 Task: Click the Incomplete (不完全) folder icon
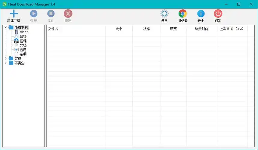click(x=11, y=63)
